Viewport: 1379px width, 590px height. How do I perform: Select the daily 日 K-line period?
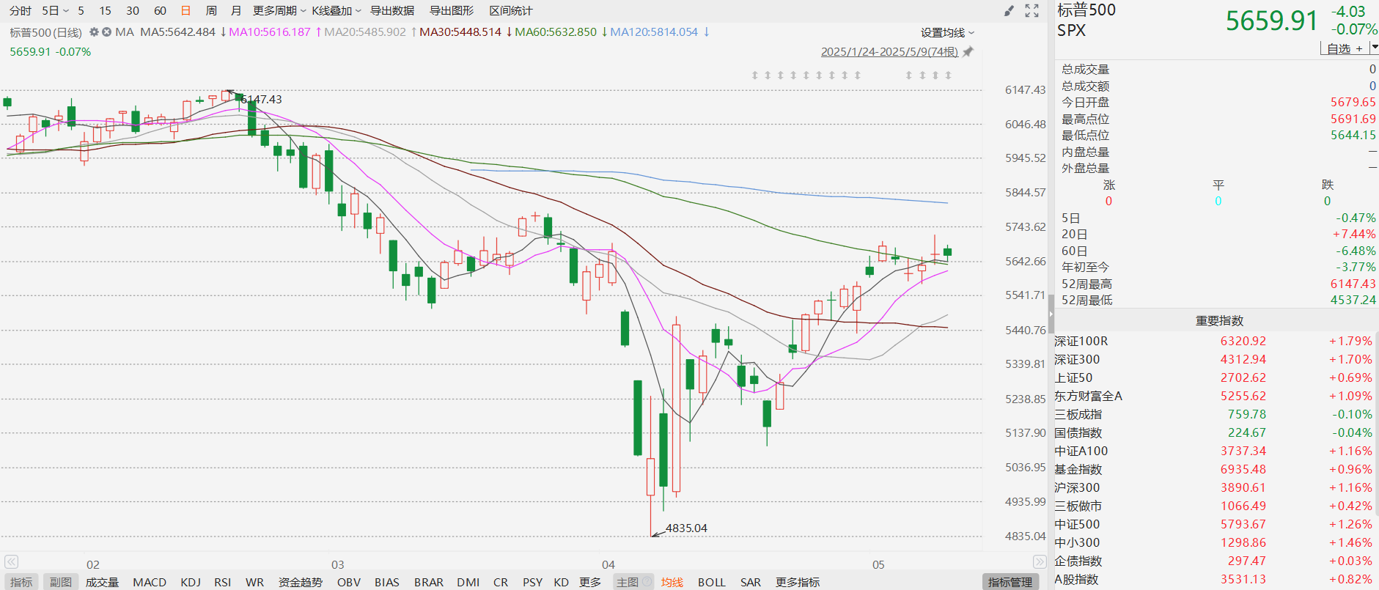click(185, 11)
